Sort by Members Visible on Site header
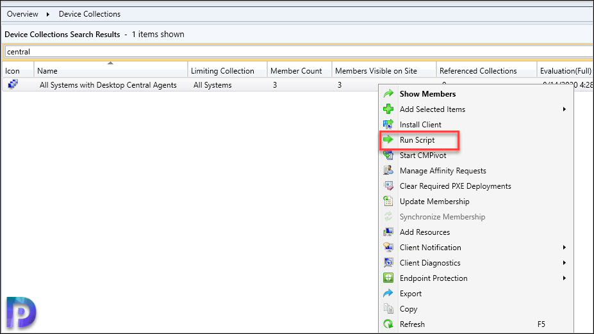594x334 pixels. (x=384, y=71)
